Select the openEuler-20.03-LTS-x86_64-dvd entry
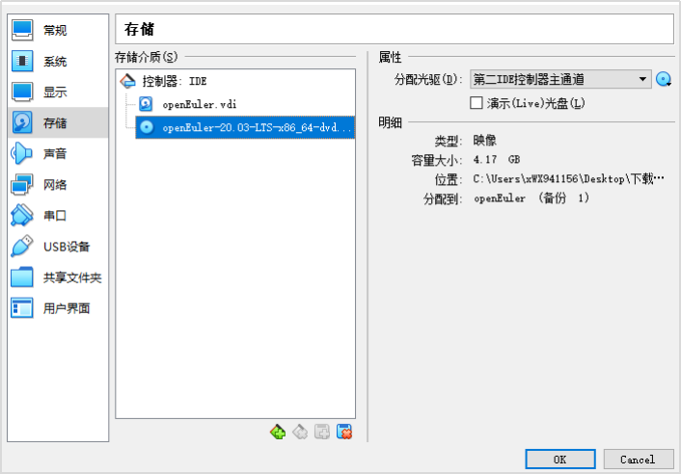681x474 pixels. point(245,127)
